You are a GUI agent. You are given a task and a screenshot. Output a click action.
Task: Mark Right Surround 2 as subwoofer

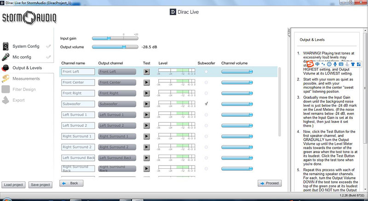206,147
